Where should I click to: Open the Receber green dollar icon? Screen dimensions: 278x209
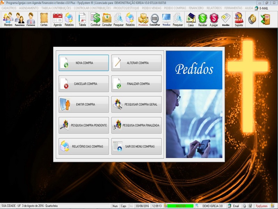coord(203,20)
